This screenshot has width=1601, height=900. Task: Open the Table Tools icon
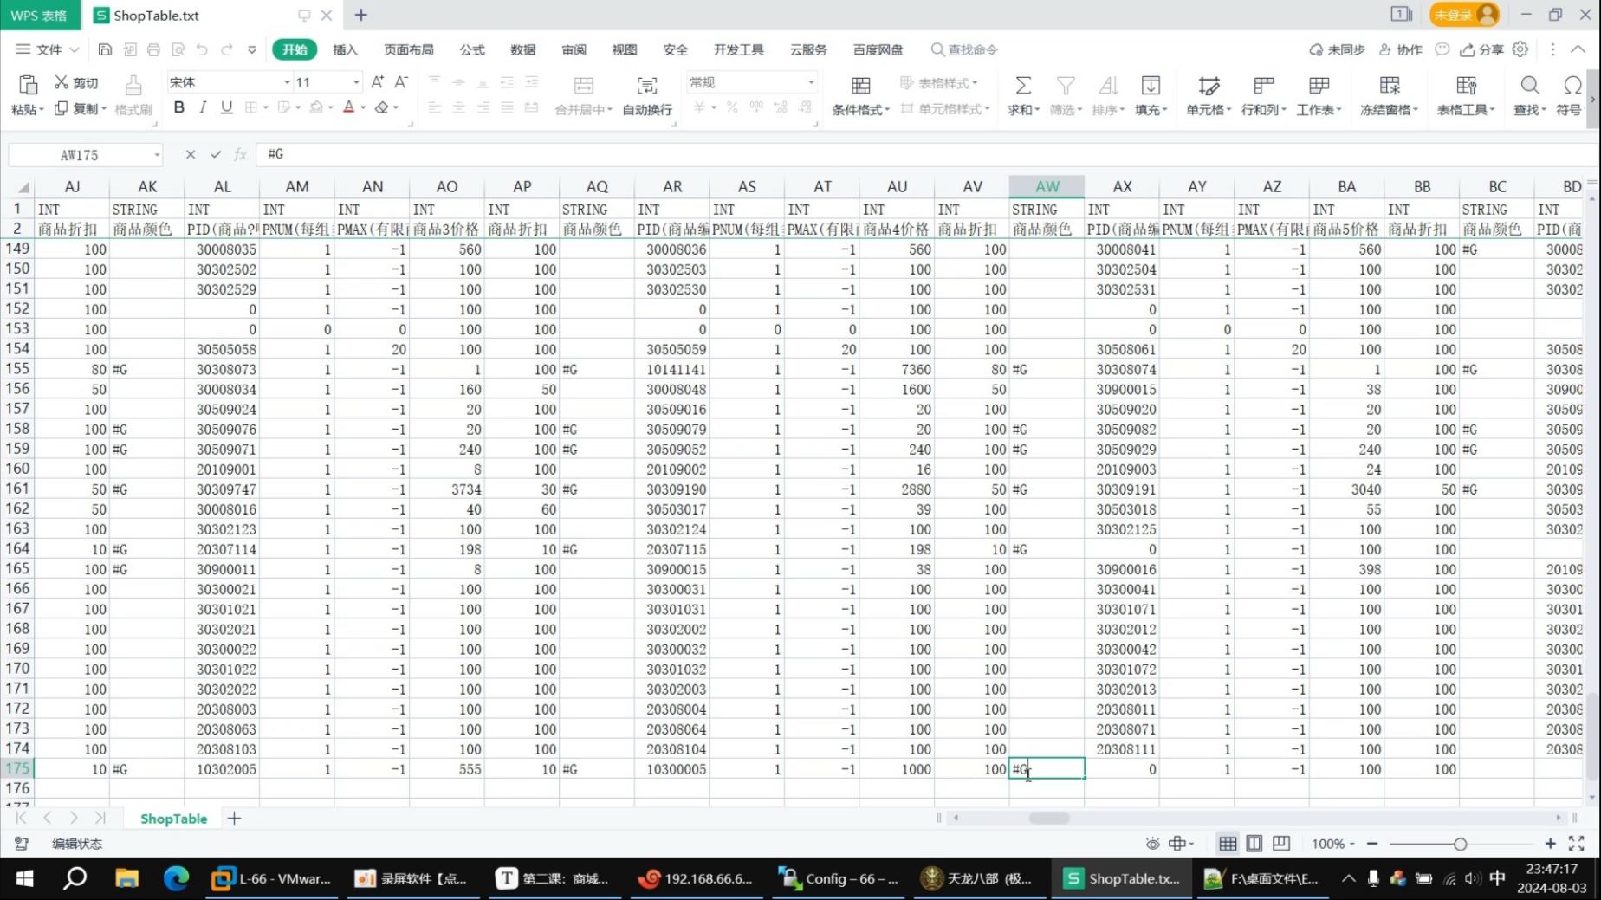(x=1467, y=85)
